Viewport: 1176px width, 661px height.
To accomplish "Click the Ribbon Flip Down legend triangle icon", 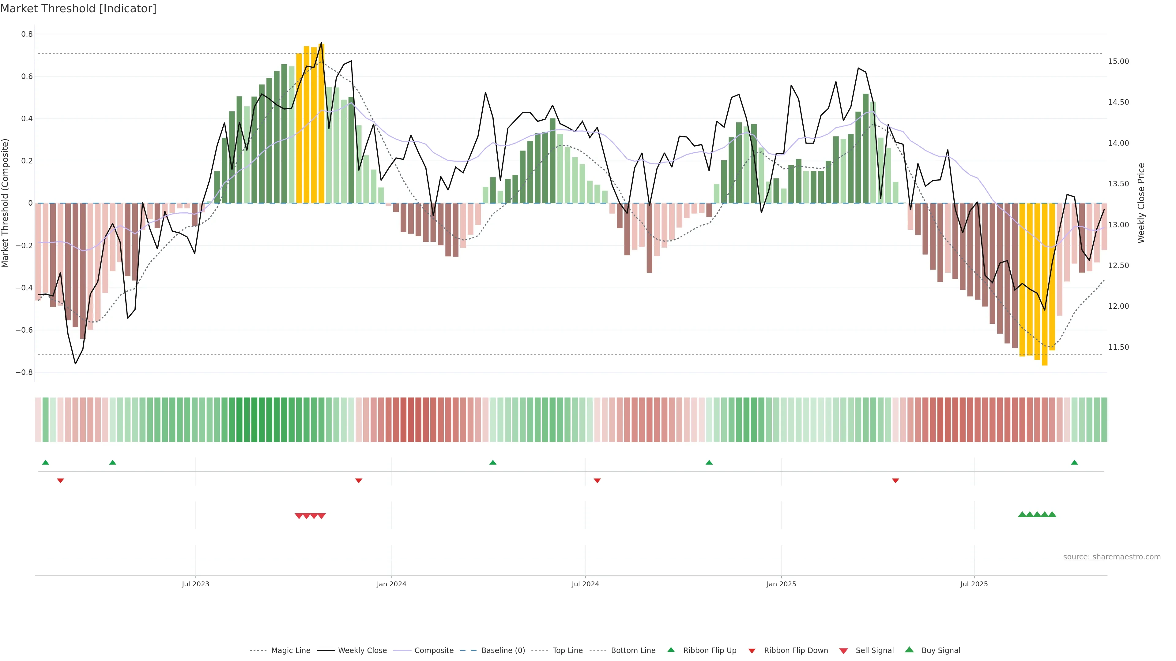I will [752, 651].
